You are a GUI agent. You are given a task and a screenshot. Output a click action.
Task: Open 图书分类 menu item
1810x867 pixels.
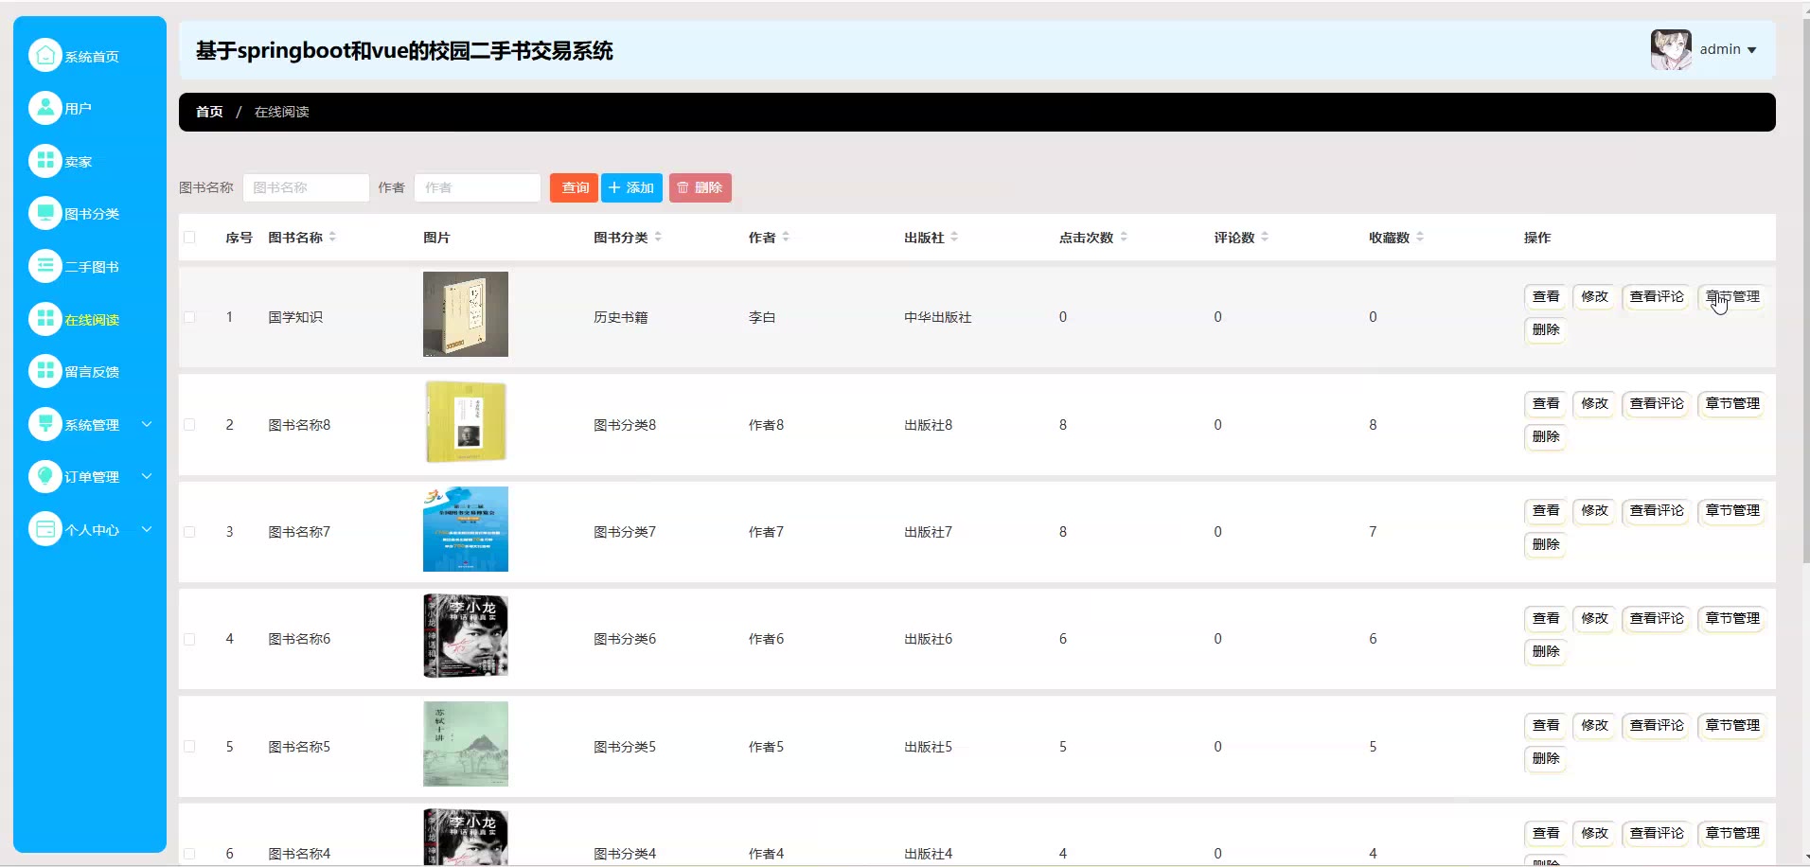click(92, 214)
